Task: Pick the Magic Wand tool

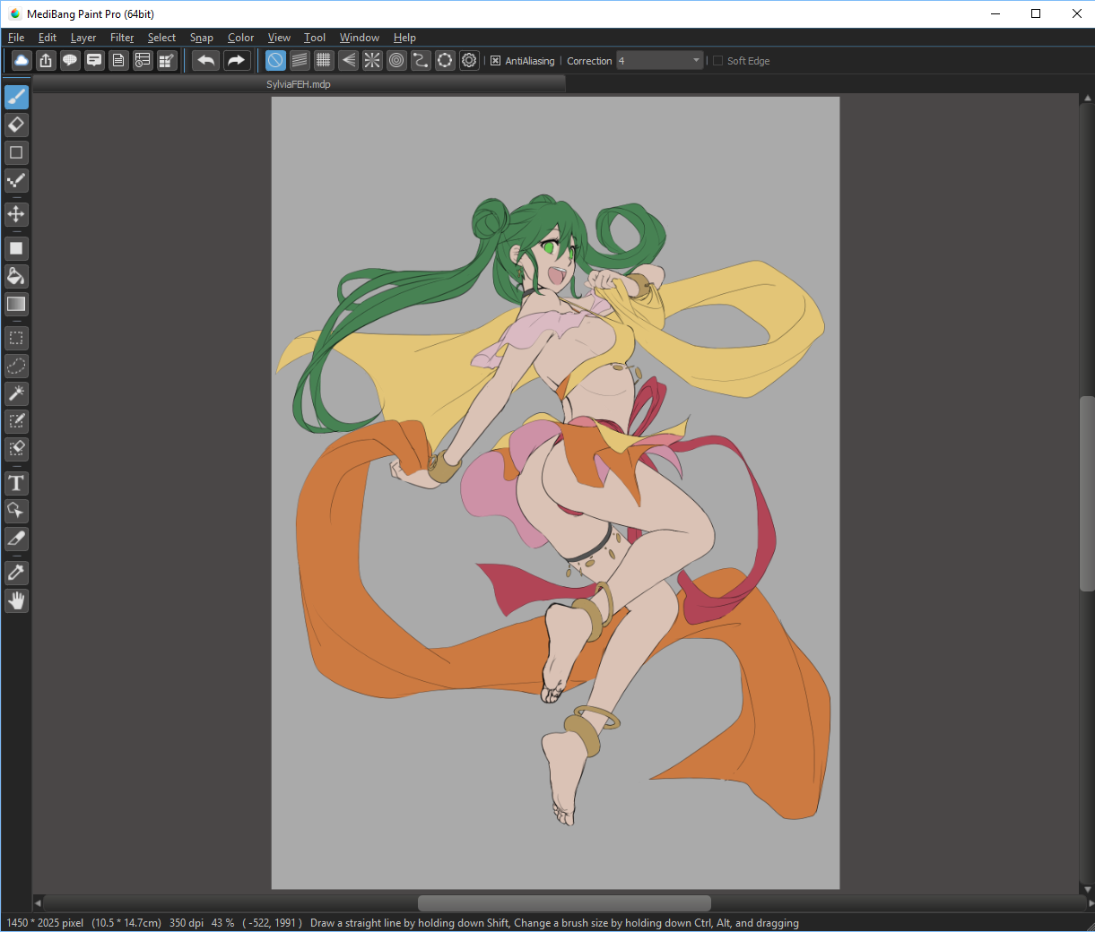Action: (16, 393)
